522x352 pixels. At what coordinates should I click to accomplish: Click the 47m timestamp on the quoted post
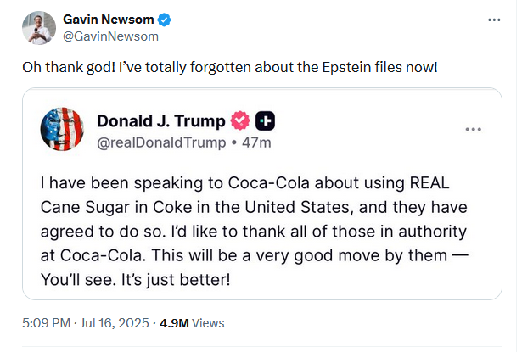point(255,142)
